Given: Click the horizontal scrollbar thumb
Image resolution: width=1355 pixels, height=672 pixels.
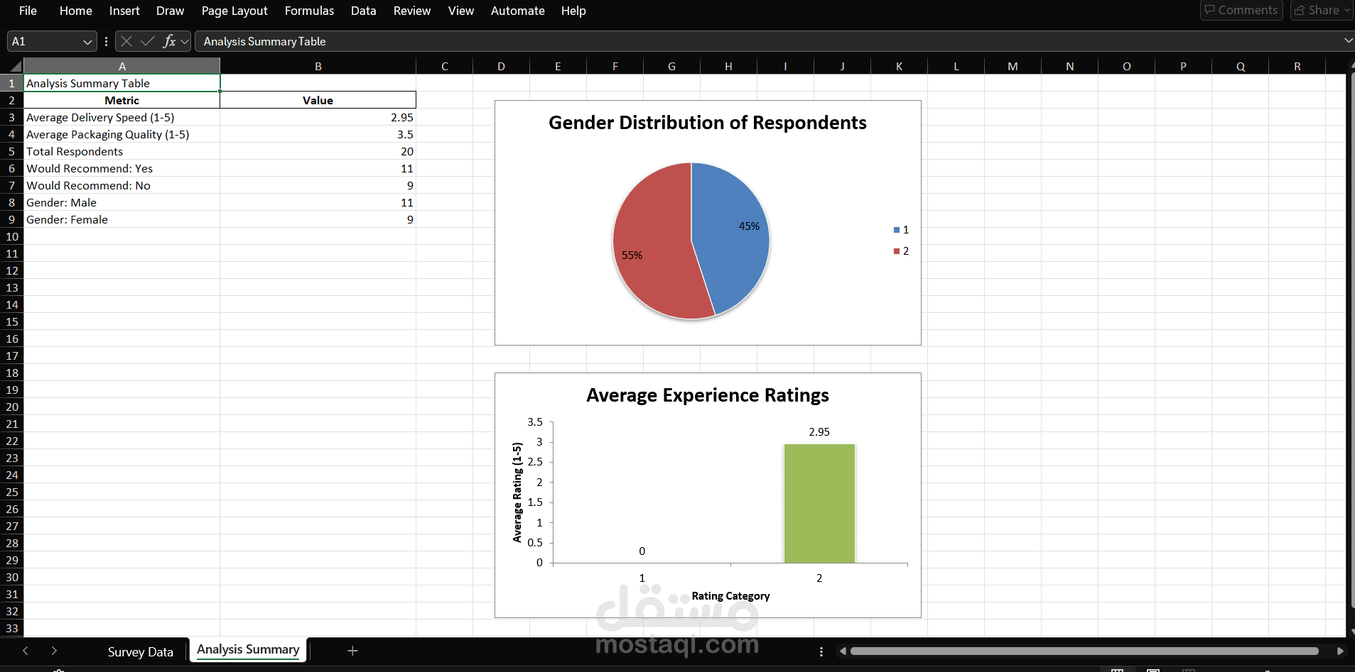Looking at the screenshot, I should point(1084,651).
